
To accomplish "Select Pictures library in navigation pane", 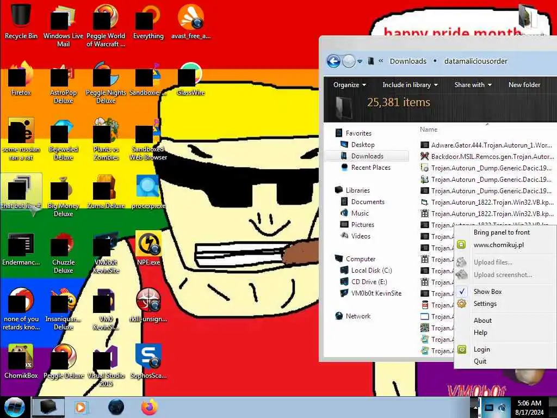I will (x=362, y=225).
